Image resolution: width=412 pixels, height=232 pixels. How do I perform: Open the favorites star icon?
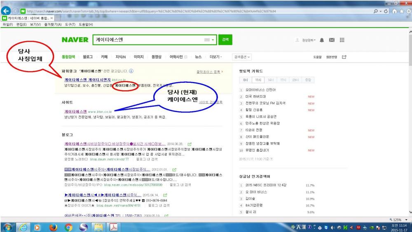pyautogui.click(x=401, y=11)
